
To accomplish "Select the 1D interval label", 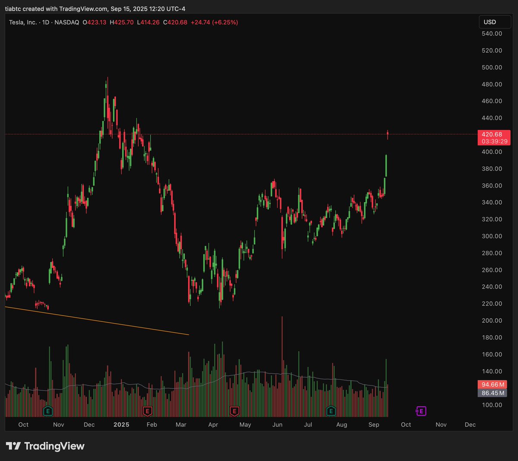I will 46,22.
